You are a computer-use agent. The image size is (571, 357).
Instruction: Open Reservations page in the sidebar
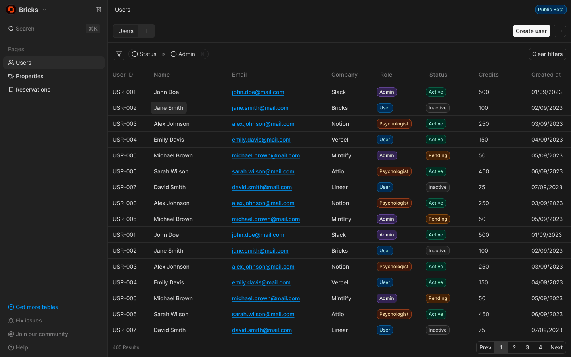click(33, 90)
